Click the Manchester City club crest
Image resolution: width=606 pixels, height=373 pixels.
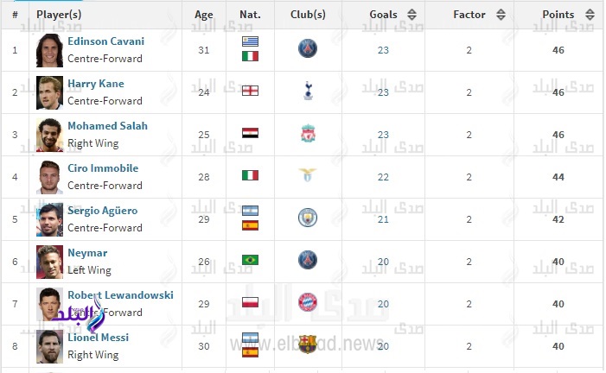point(308,218)
